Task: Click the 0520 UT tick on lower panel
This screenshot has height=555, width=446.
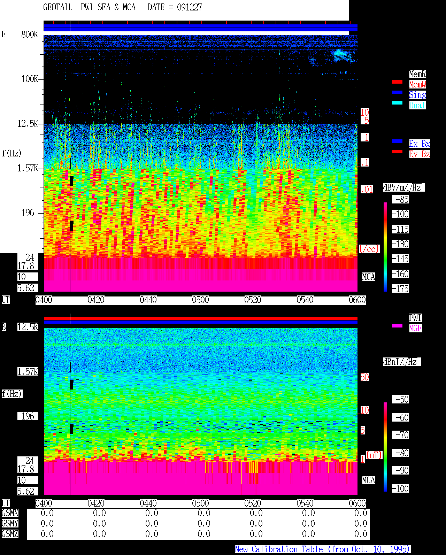Action: tap(253, 503)
